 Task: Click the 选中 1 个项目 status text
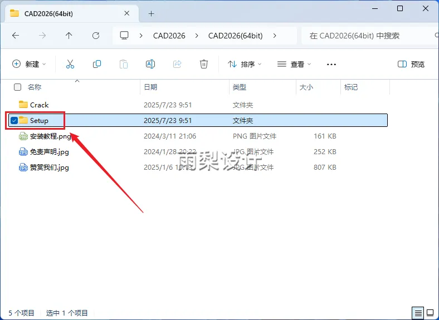(67, 313)
